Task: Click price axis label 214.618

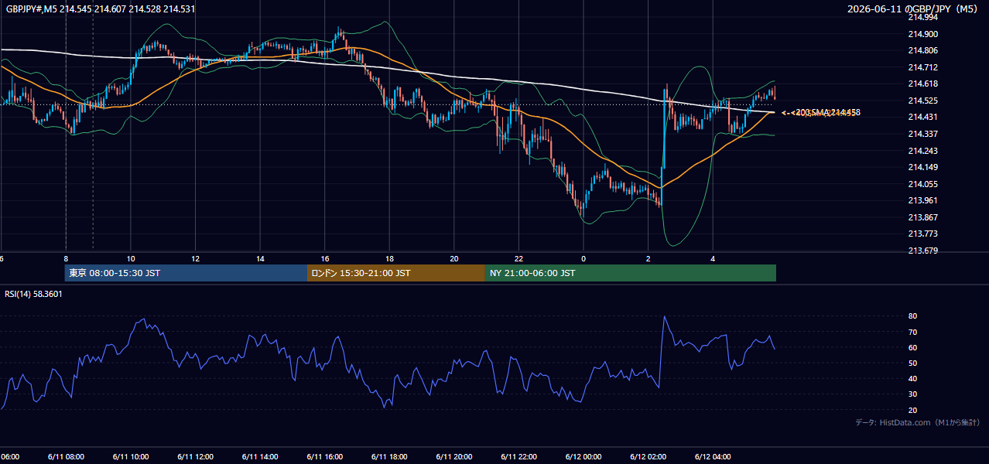Action: click(x=922, y=84)
